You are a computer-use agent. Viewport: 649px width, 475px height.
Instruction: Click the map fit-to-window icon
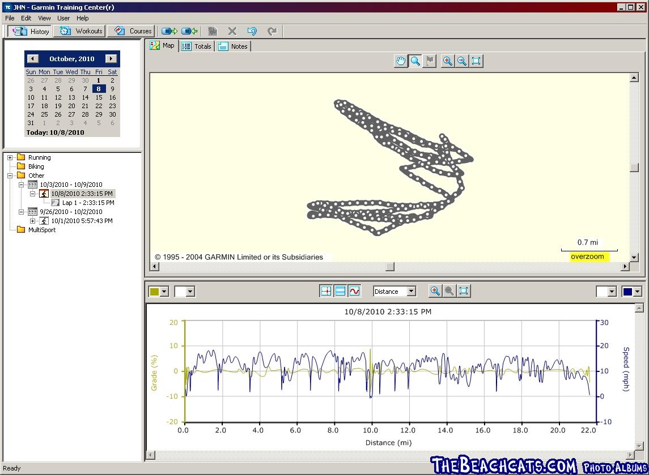pos(476,61)
